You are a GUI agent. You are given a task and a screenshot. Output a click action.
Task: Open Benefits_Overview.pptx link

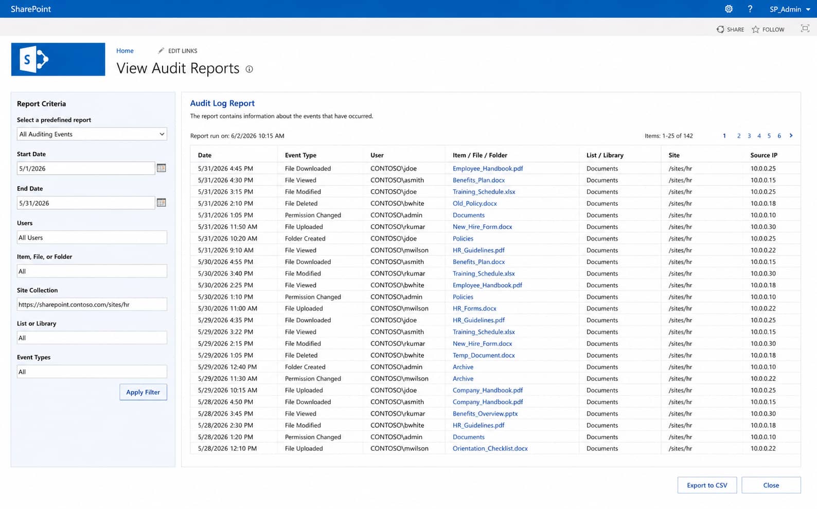tap(485, 414)
